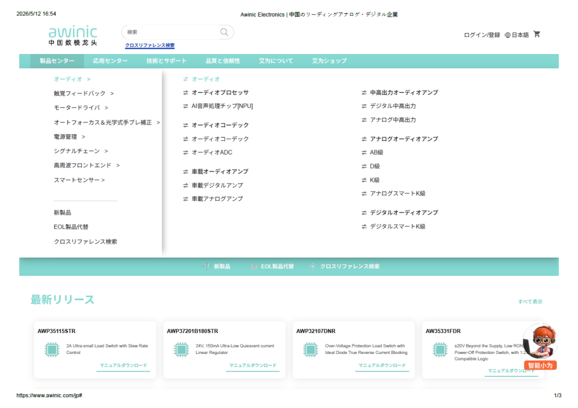Expand the シグナルチェーン category

pos(81,151)
